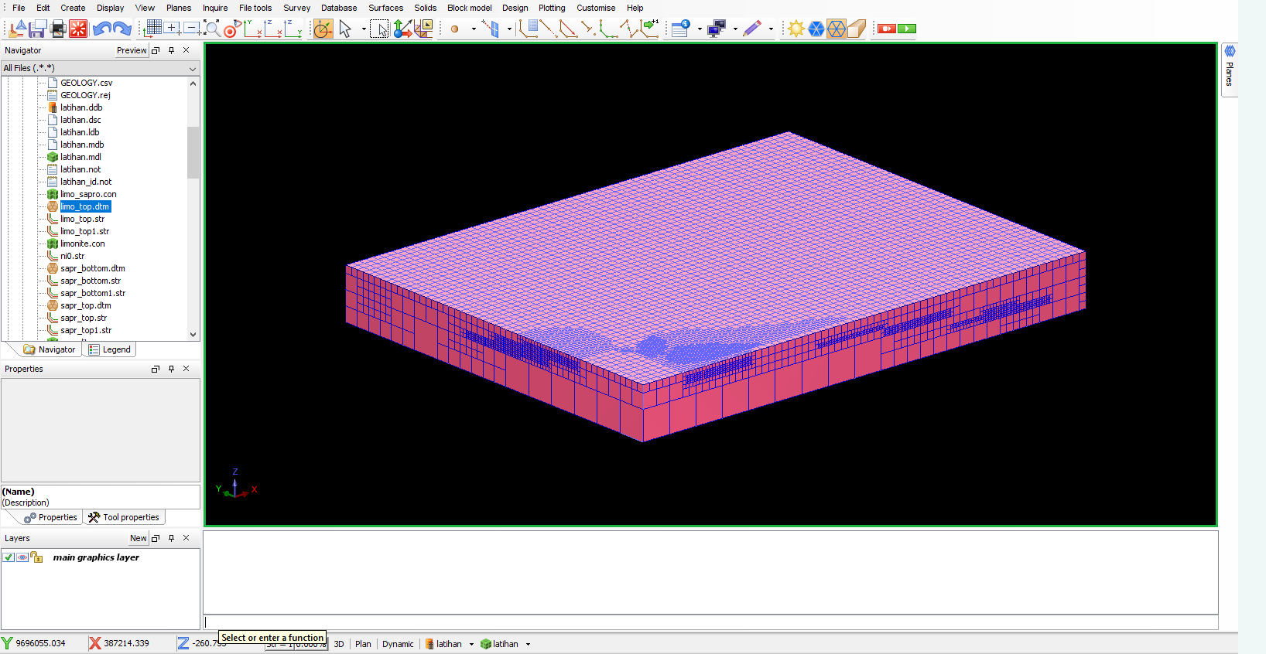Click the start recording macro icon
1266x654 pixels.
887,29
